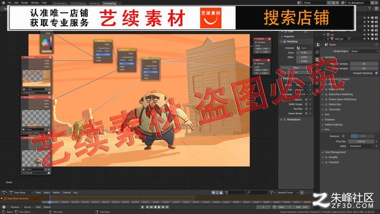Open the Dope Sheet editor type icon
The width and height of the screenshot is (380, 214).
(5, 192)
